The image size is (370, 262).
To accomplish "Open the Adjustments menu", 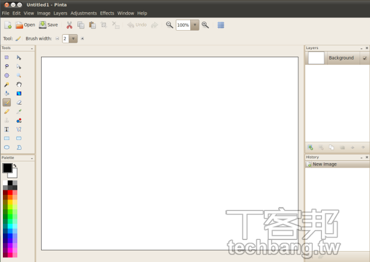I will [x=83, y=13].
